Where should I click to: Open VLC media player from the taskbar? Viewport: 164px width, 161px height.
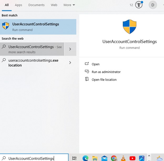pos(123,158)
